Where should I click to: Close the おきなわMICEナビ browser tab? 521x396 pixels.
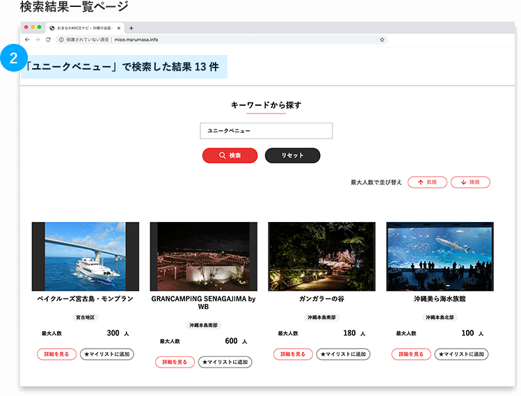coord(119,29)
